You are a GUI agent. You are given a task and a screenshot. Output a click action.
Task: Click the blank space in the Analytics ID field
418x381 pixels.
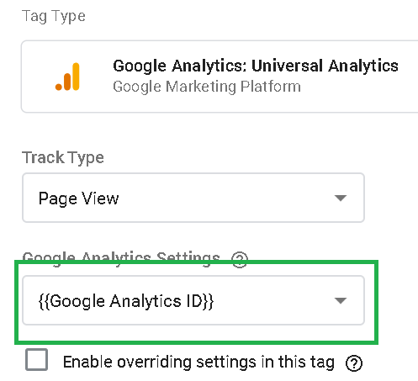pyautogui.click(x=273, y=300)
